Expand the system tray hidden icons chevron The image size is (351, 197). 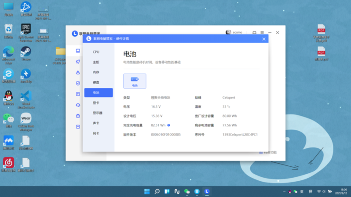(284, 192)
